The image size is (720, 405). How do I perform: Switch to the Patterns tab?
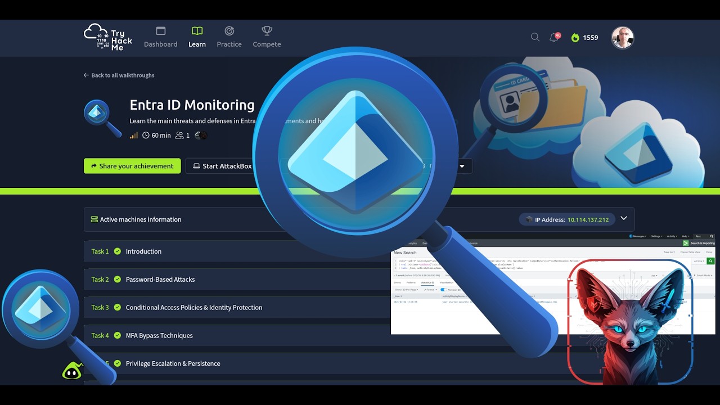[x=411, y=282]
